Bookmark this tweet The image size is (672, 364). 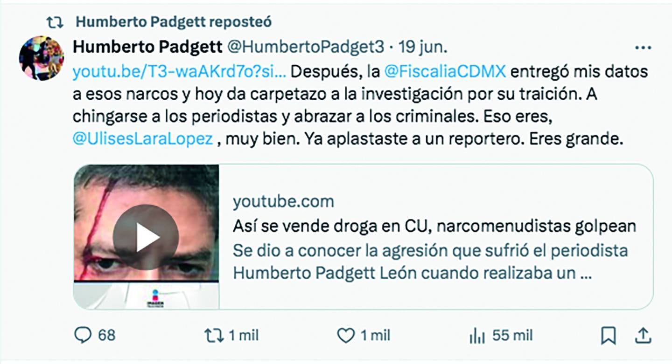coord(608,335)
